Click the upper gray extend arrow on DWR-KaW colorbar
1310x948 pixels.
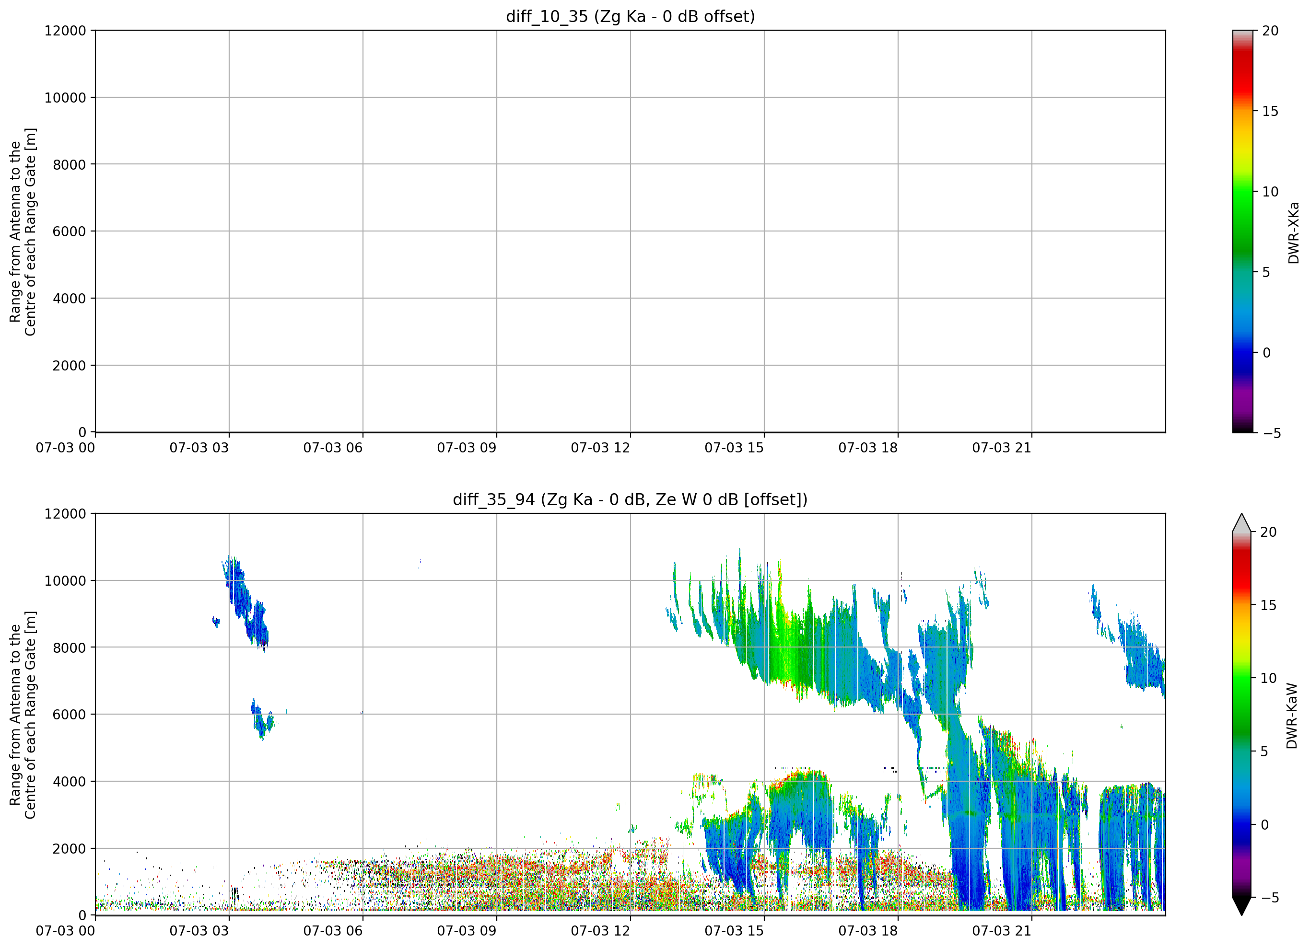(x=1242, y=522)
